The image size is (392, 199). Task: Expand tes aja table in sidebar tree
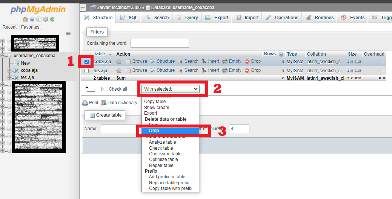click(10, 77)
